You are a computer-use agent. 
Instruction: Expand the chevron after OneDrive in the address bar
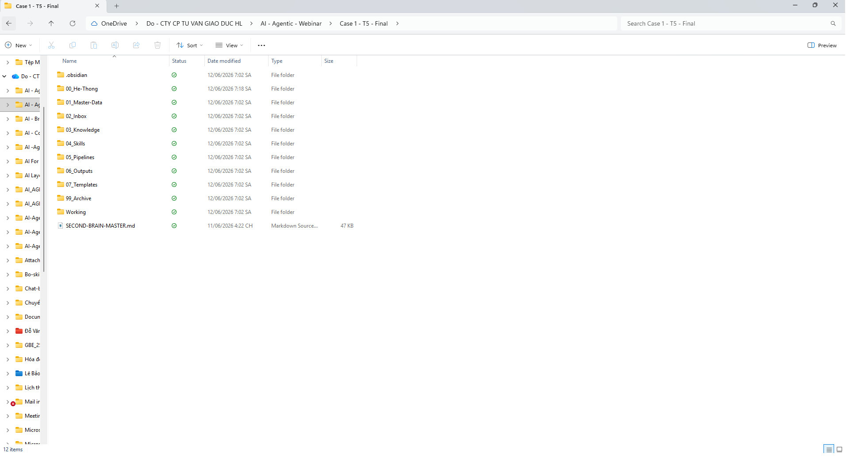pos(136,23)
